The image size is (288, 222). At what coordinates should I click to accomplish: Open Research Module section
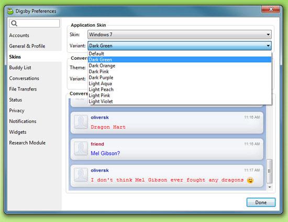tap(27, 142)
